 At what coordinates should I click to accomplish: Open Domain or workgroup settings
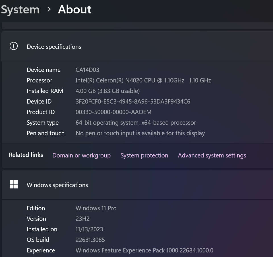(81, 155)
